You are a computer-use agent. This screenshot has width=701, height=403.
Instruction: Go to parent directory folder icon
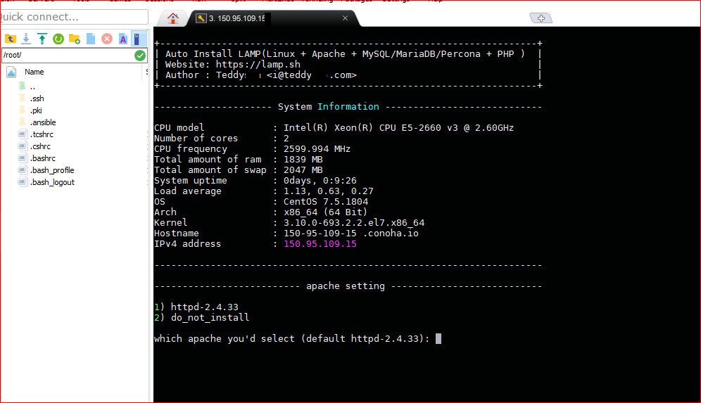pyautogui.click(x=11, y=39)
